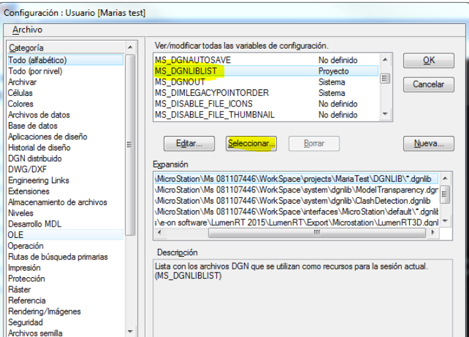Select the MS_DGNOUT variable row

point(180,82)
